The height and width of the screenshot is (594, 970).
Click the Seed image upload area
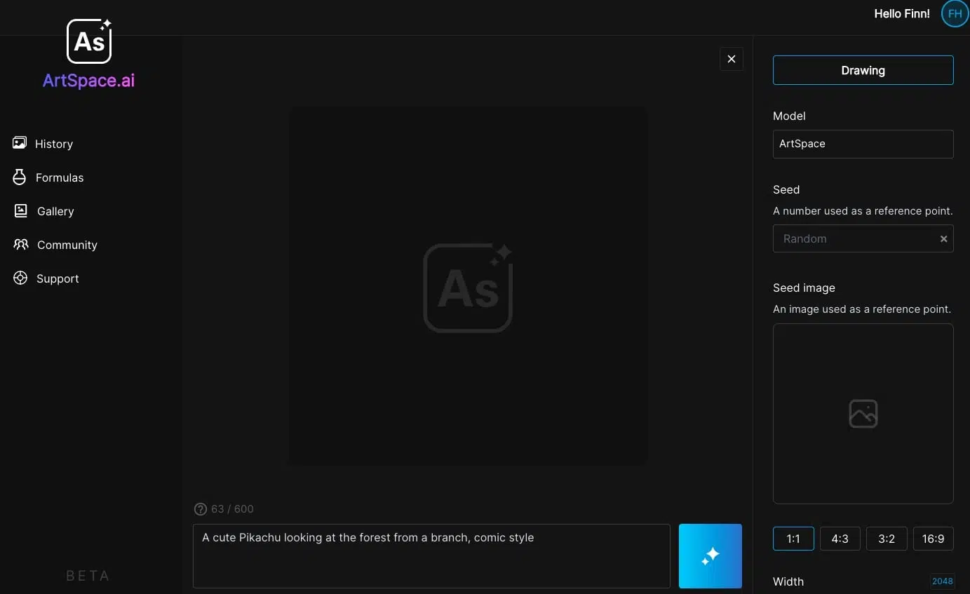[x=863, y=413]
